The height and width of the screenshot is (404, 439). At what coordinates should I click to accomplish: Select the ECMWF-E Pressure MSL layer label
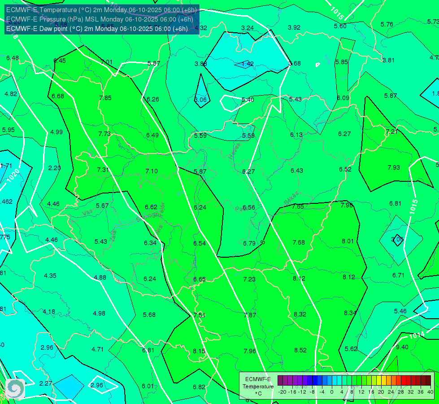point(100,19)
